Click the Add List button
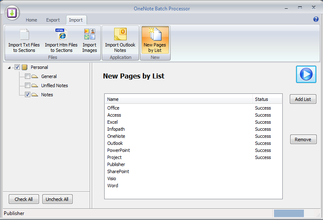Viewport: 323px width, 220px height. tap(303, 99)
